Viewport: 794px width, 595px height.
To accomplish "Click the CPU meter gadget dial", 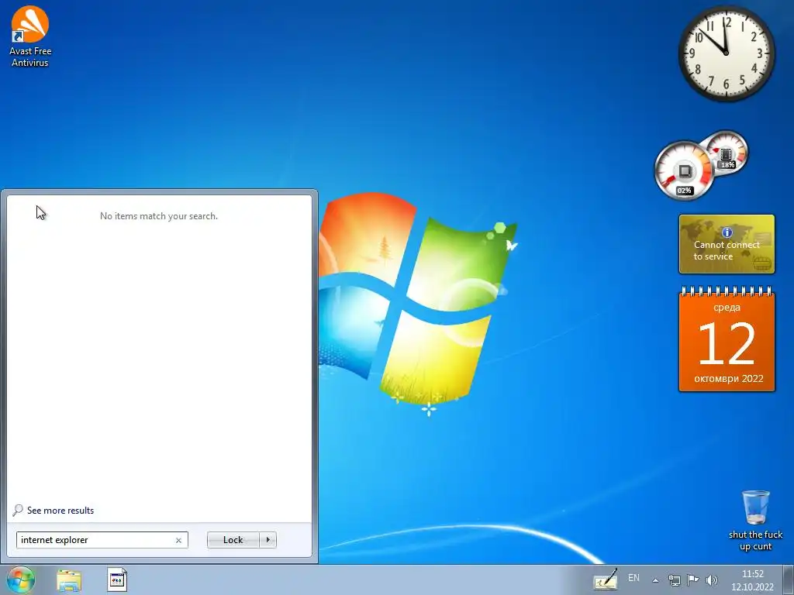I will (684, 170).
